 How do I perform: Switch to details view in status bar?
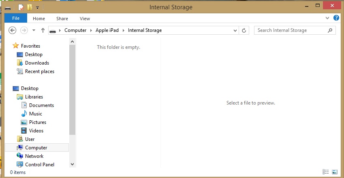326,172
